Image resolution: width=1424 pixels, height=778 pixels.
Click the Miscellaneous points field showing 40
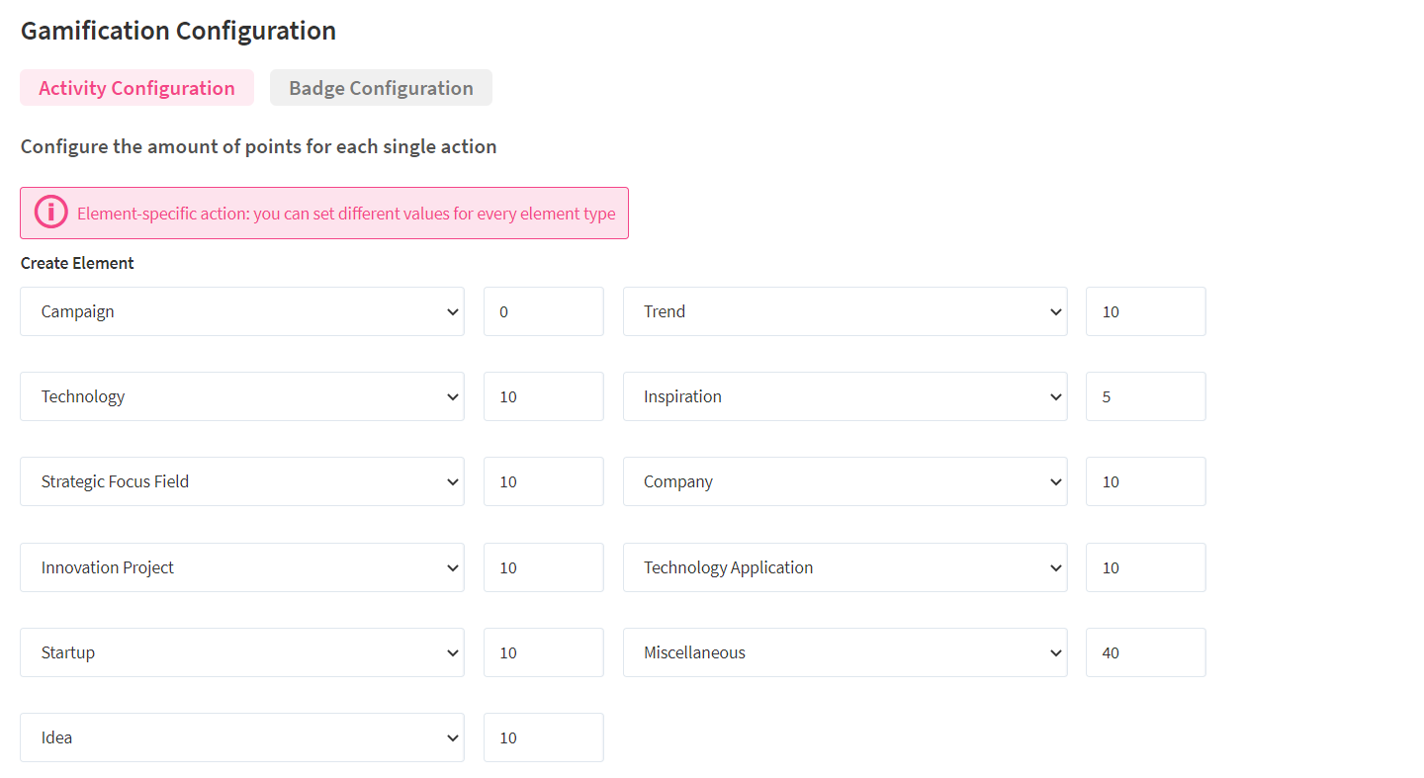click(1145, 652)
